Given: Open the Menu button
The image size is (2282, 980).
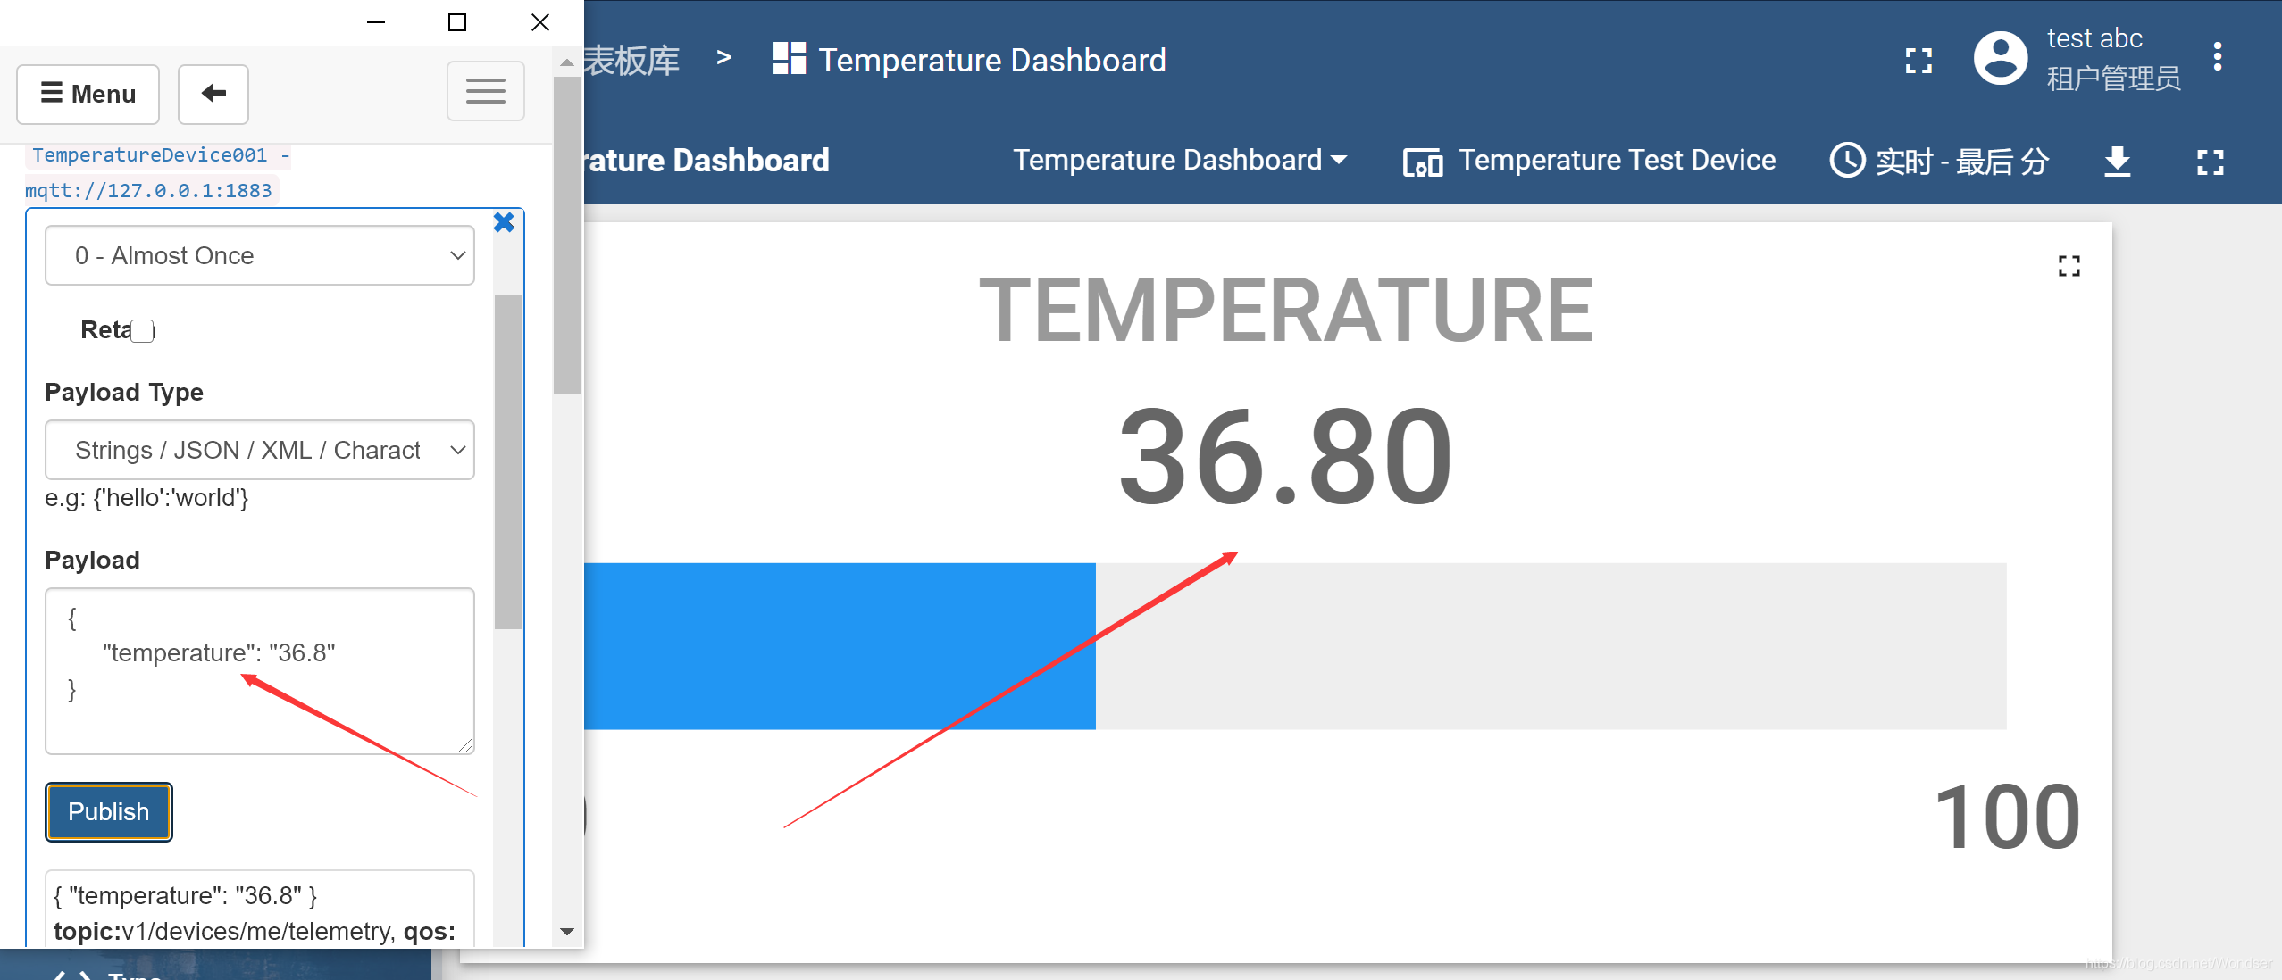Looking at the screenshot, I should click(88, 94).
